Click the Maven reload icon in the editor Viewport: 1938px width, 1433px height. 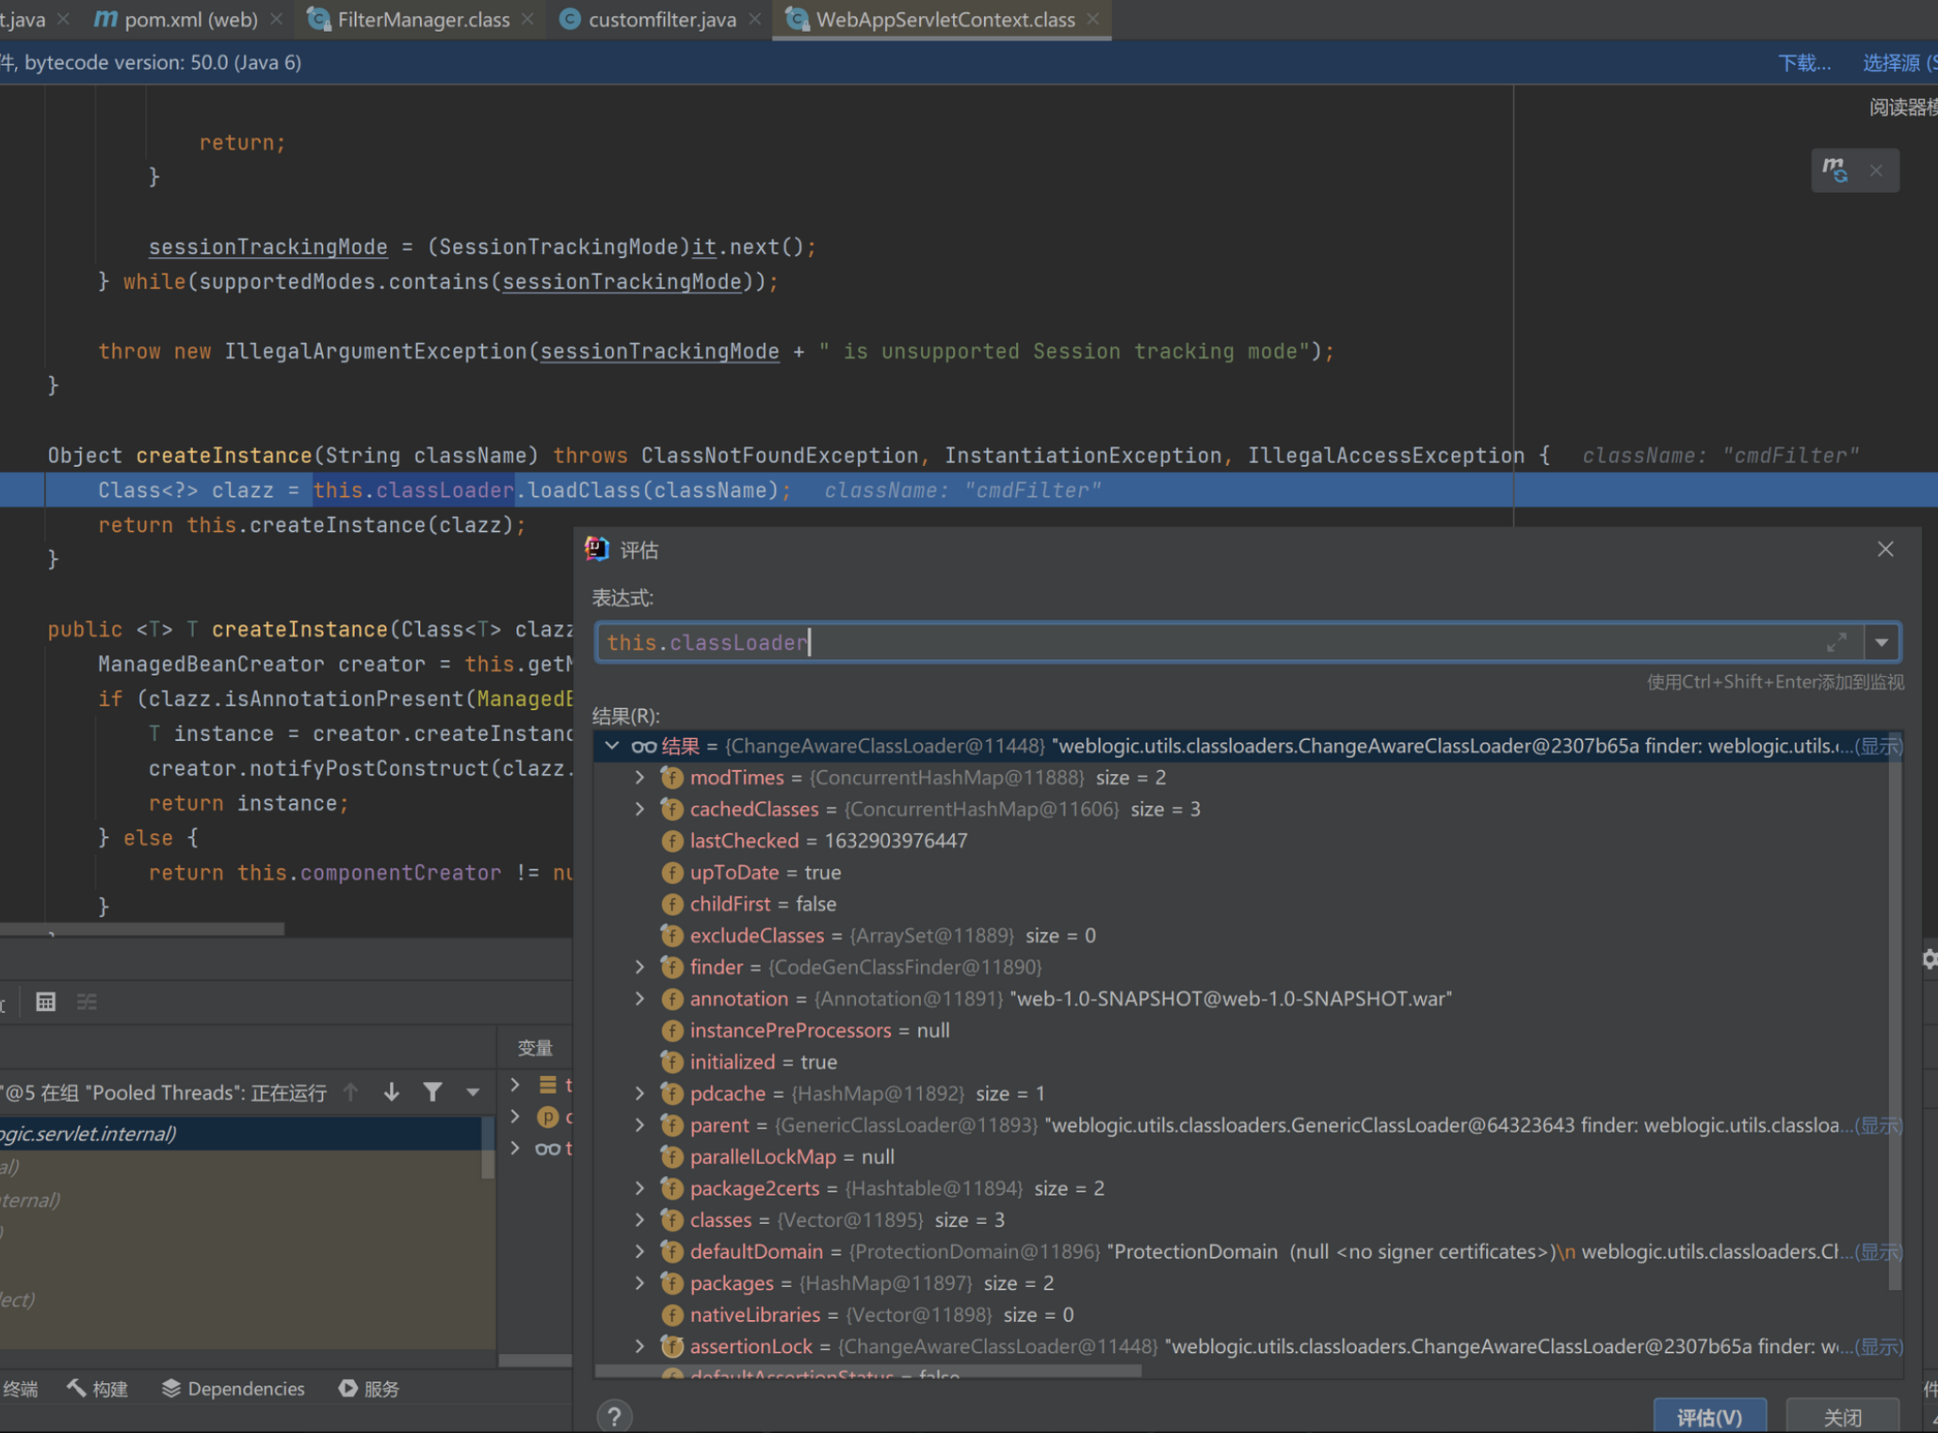1834,170
